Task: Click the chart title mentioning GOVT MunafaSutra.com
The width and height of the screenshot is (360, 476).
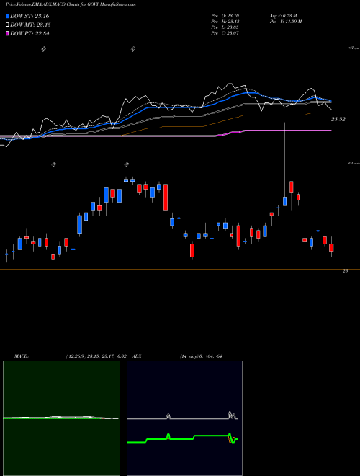Action: pos(71,4)
